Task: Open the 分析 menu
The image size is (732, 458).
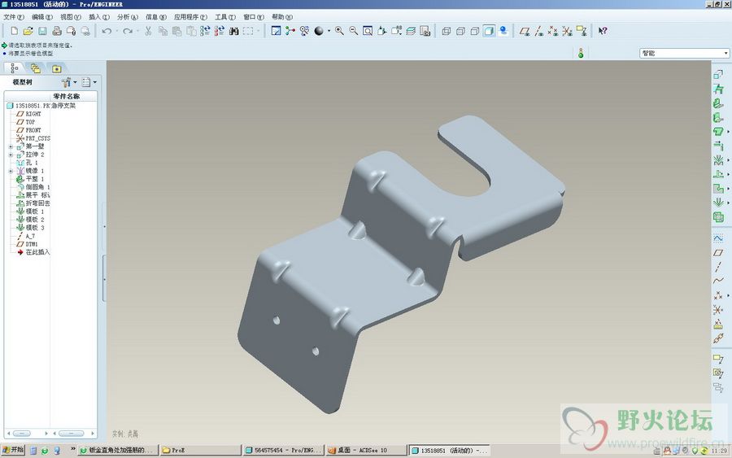Action: (126, 16)
